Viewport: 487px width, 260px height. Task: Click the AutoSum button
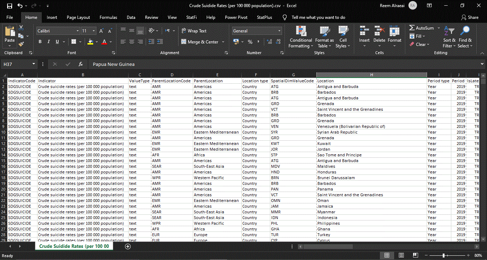pyautogui.click(x=421, y=28)
